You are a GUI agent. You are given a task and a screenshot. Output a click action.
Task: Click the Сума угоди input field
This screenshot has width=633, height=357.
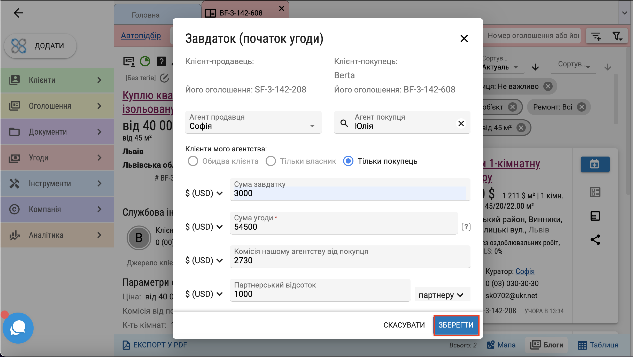coord(344,223)
